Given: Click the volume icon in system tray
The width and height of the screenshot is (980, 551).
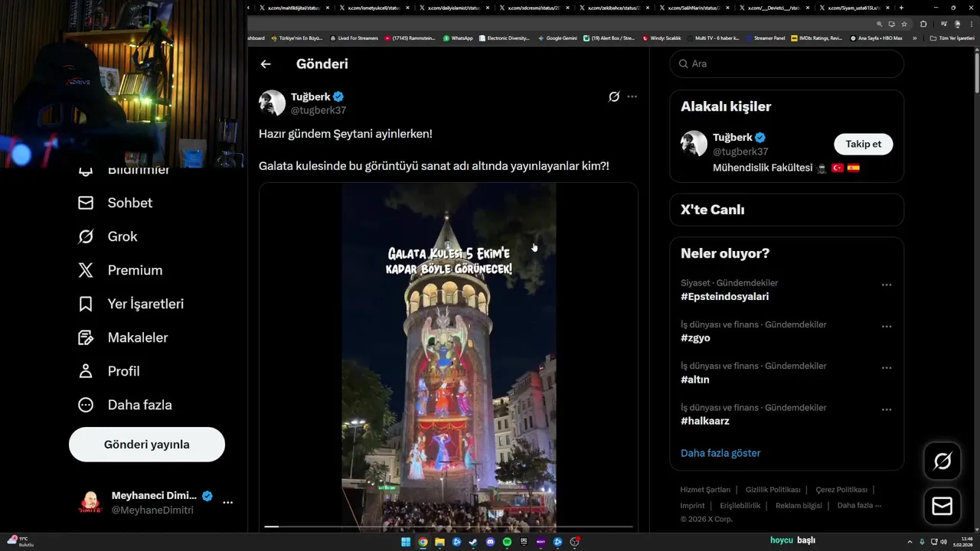Looking at the screenshot, I should [943, 542].
